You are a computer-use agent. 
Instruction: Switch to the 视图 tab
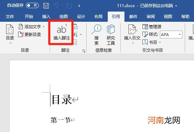point(168,16)
